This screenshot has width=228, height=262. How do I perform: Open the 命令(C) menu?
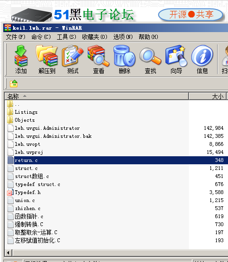click(x=41, y=37)
